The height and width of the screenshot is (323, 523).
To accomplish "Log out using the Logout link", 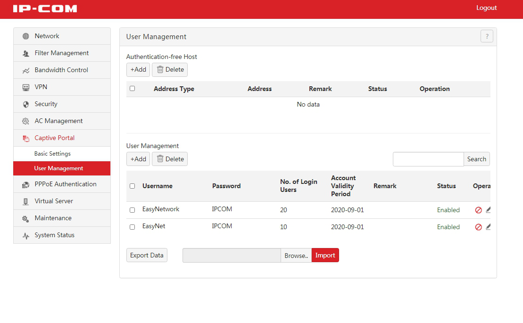I will pos(486,8).
